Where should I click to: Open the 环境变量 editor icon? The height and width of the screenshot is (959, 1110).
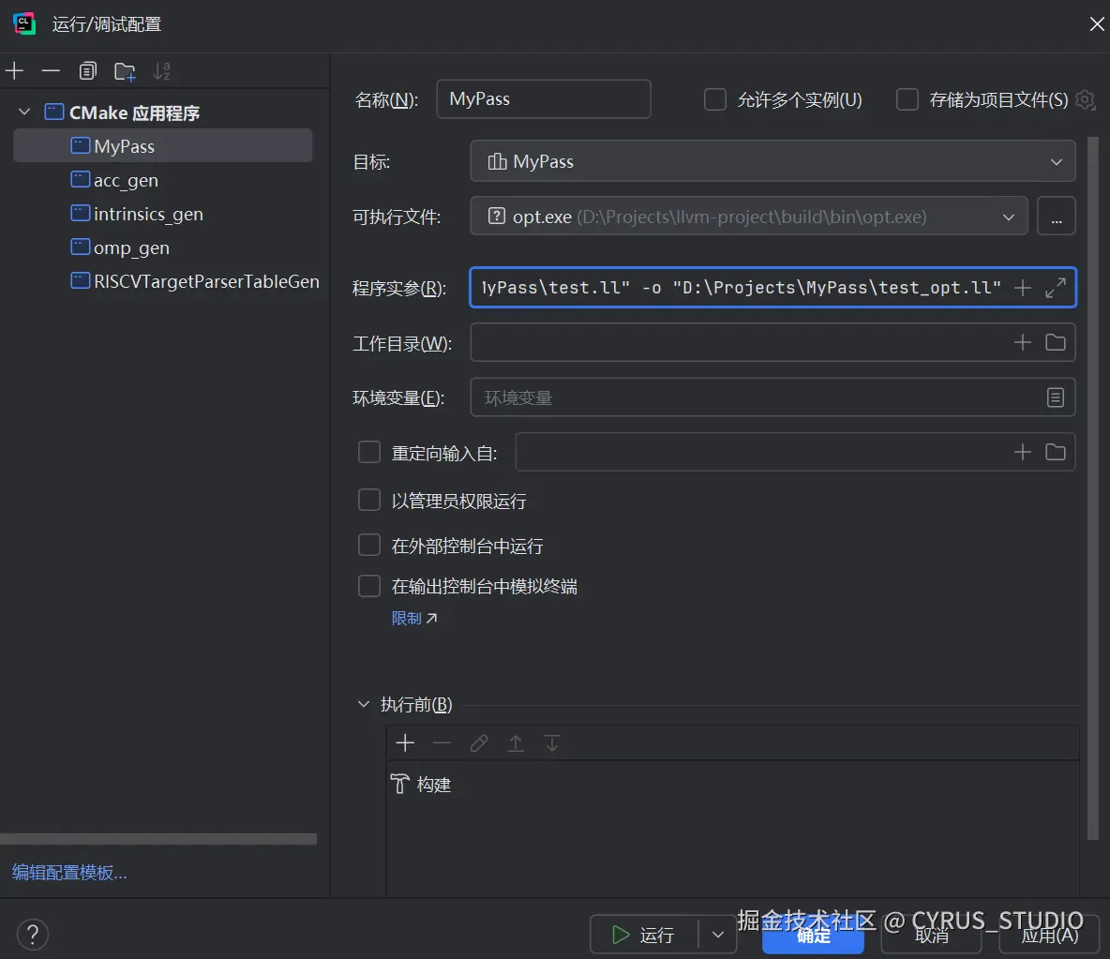coord(1056,397)
